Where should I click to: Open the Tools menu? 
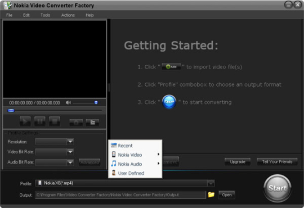pos(46,15)
